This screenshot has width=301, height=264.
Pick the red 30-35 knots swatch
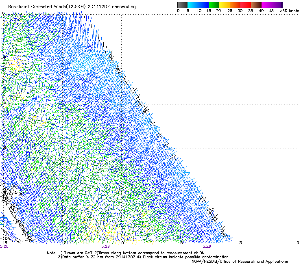point(246,5)
